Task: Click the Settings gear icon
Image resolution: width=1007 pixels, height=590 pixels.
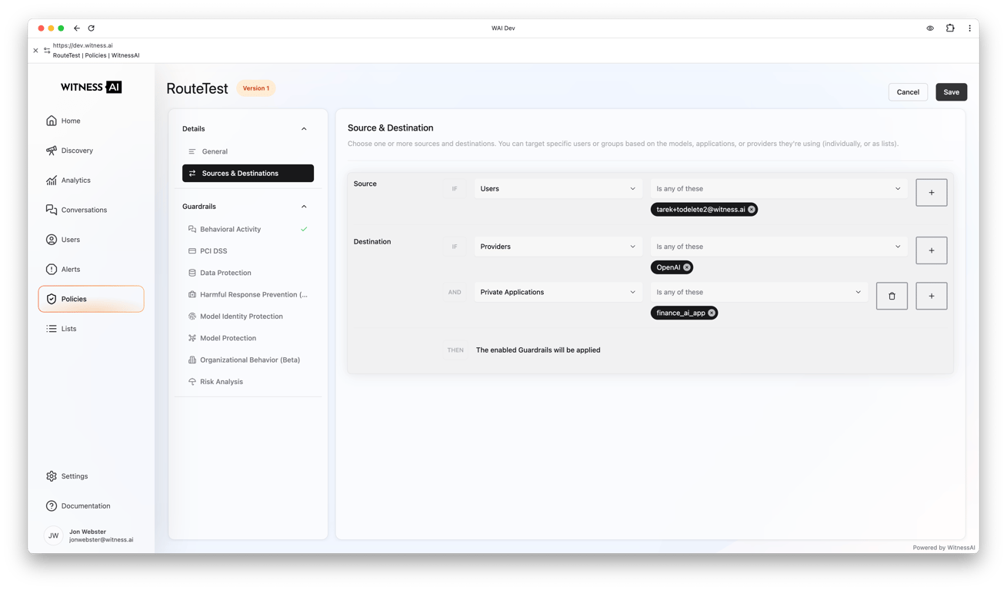Action: [x=52, y=476]
